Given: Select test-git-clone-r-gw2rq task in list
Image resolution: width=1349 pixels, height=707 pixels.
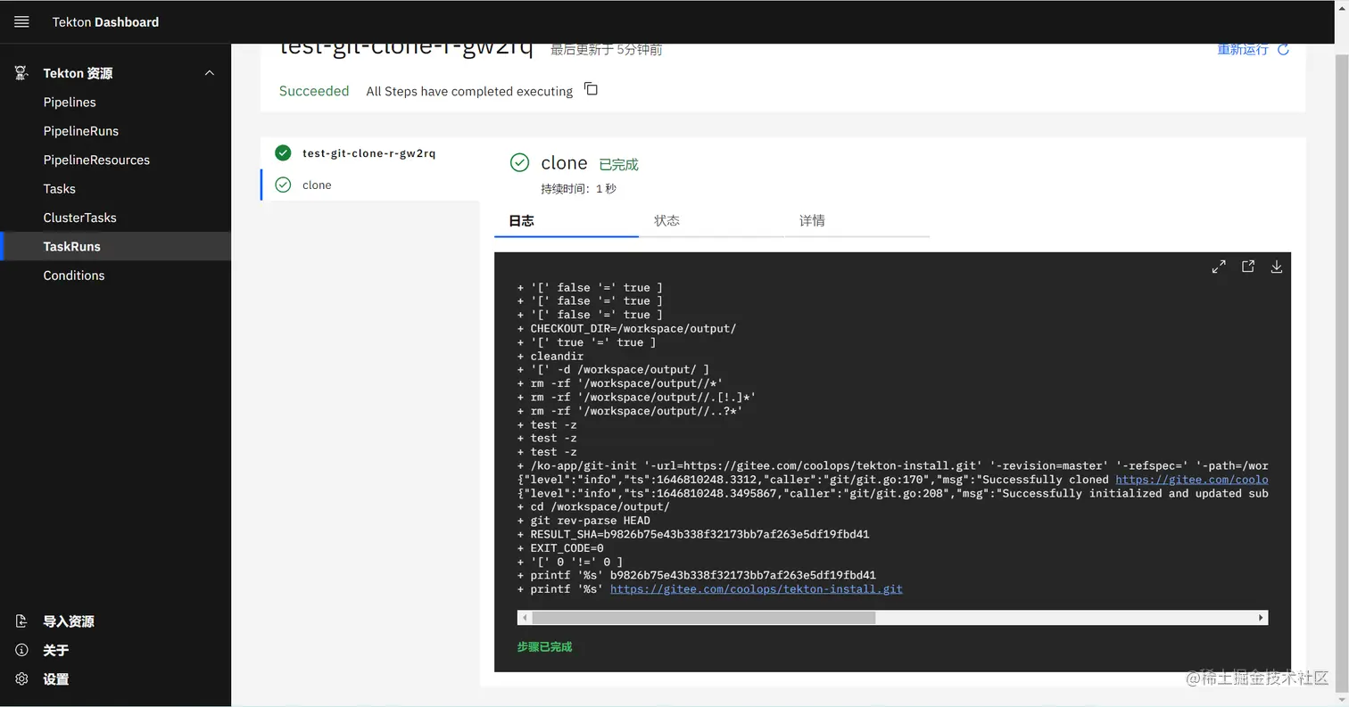Looking at the screenshot, I should coord(369,153).
